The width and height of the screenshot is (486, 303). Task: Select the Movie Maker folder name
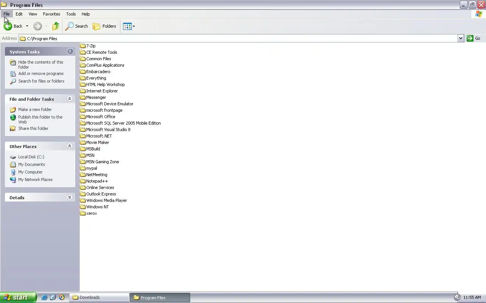coord(98,142)
